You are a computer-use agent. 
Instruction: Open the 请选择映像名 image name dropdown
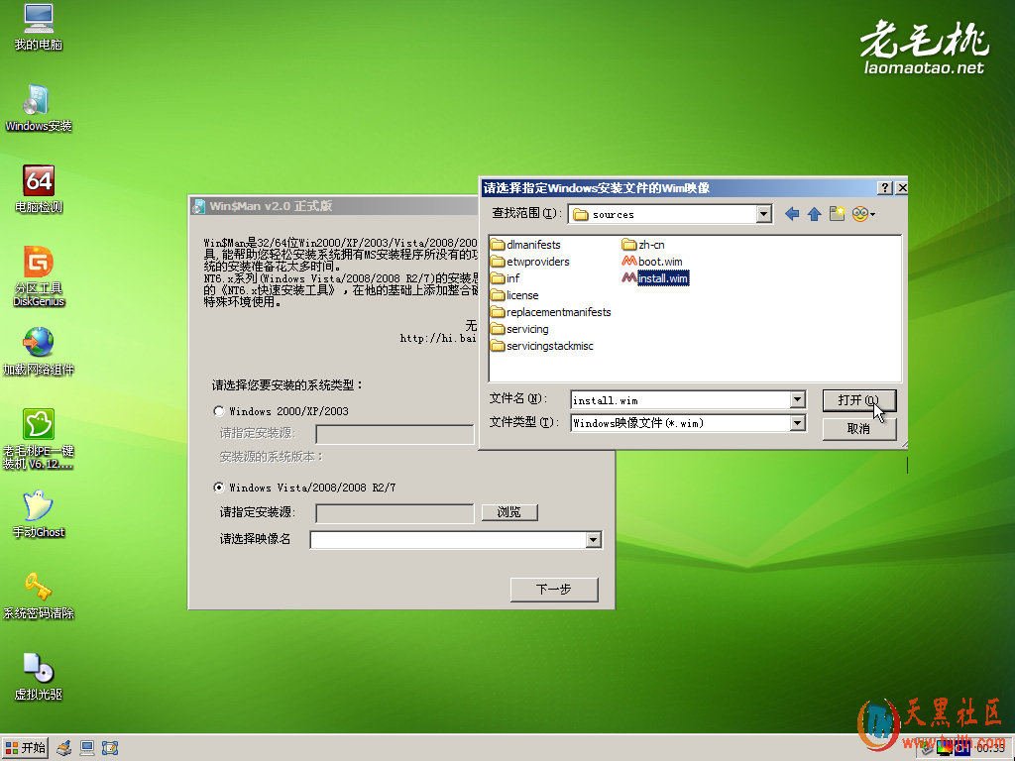tap(594, 540)
